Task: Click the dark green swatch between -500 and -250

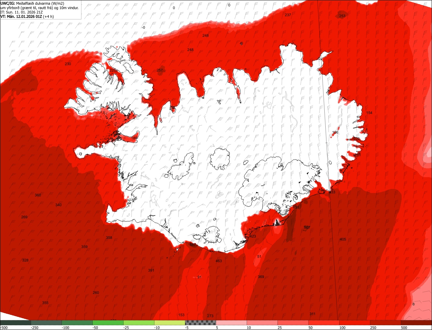Action: click(16, 323)
